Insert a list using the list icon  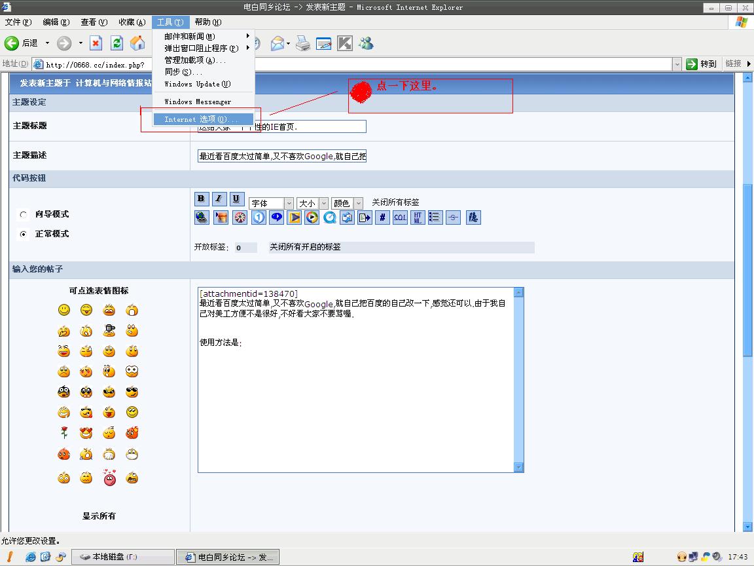(435, 217)
